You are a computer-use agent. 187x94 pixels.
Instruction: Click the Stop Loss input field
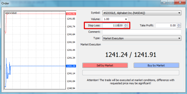point(113,25)
